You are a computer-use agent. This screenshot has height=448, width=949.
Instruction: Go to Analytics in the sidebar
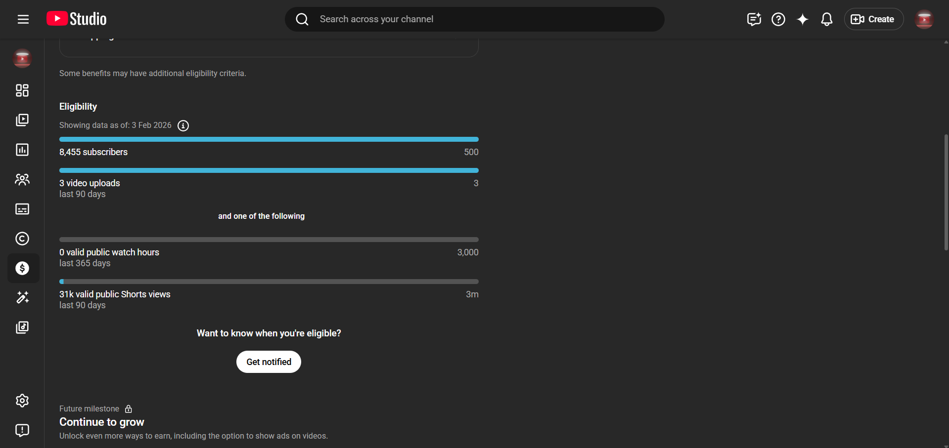(22, 150)
